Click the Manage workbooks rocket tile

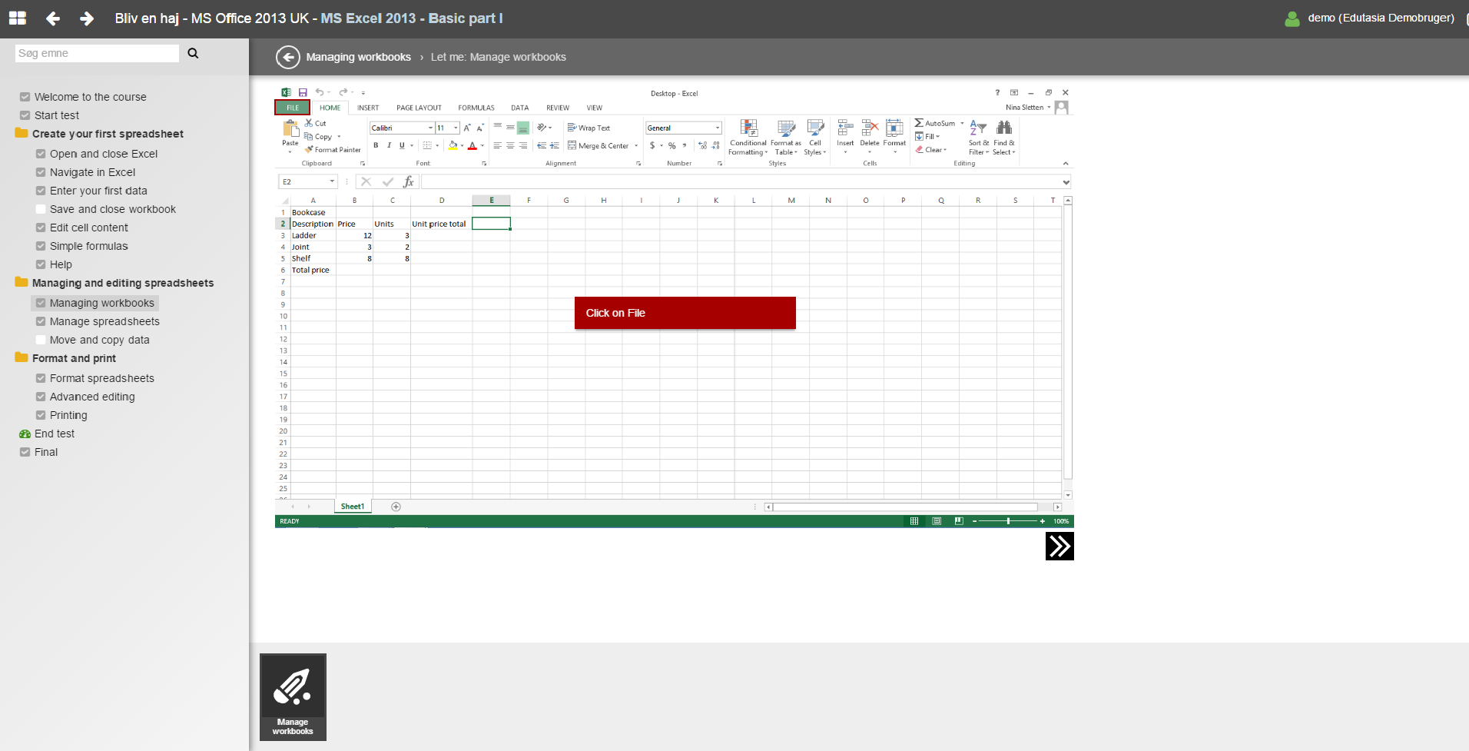coord(293,697)
